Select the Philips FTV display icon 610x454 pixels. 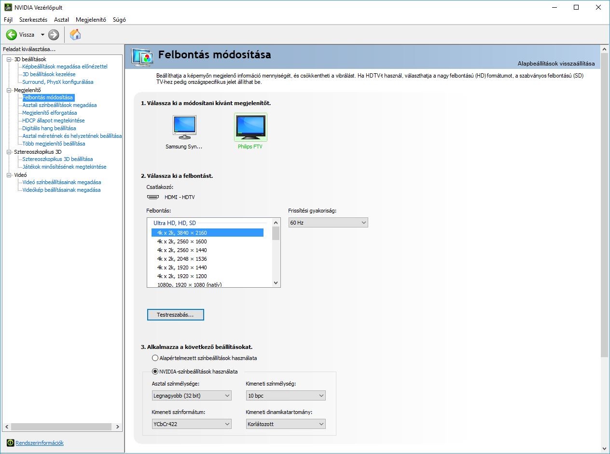point(250,127)
